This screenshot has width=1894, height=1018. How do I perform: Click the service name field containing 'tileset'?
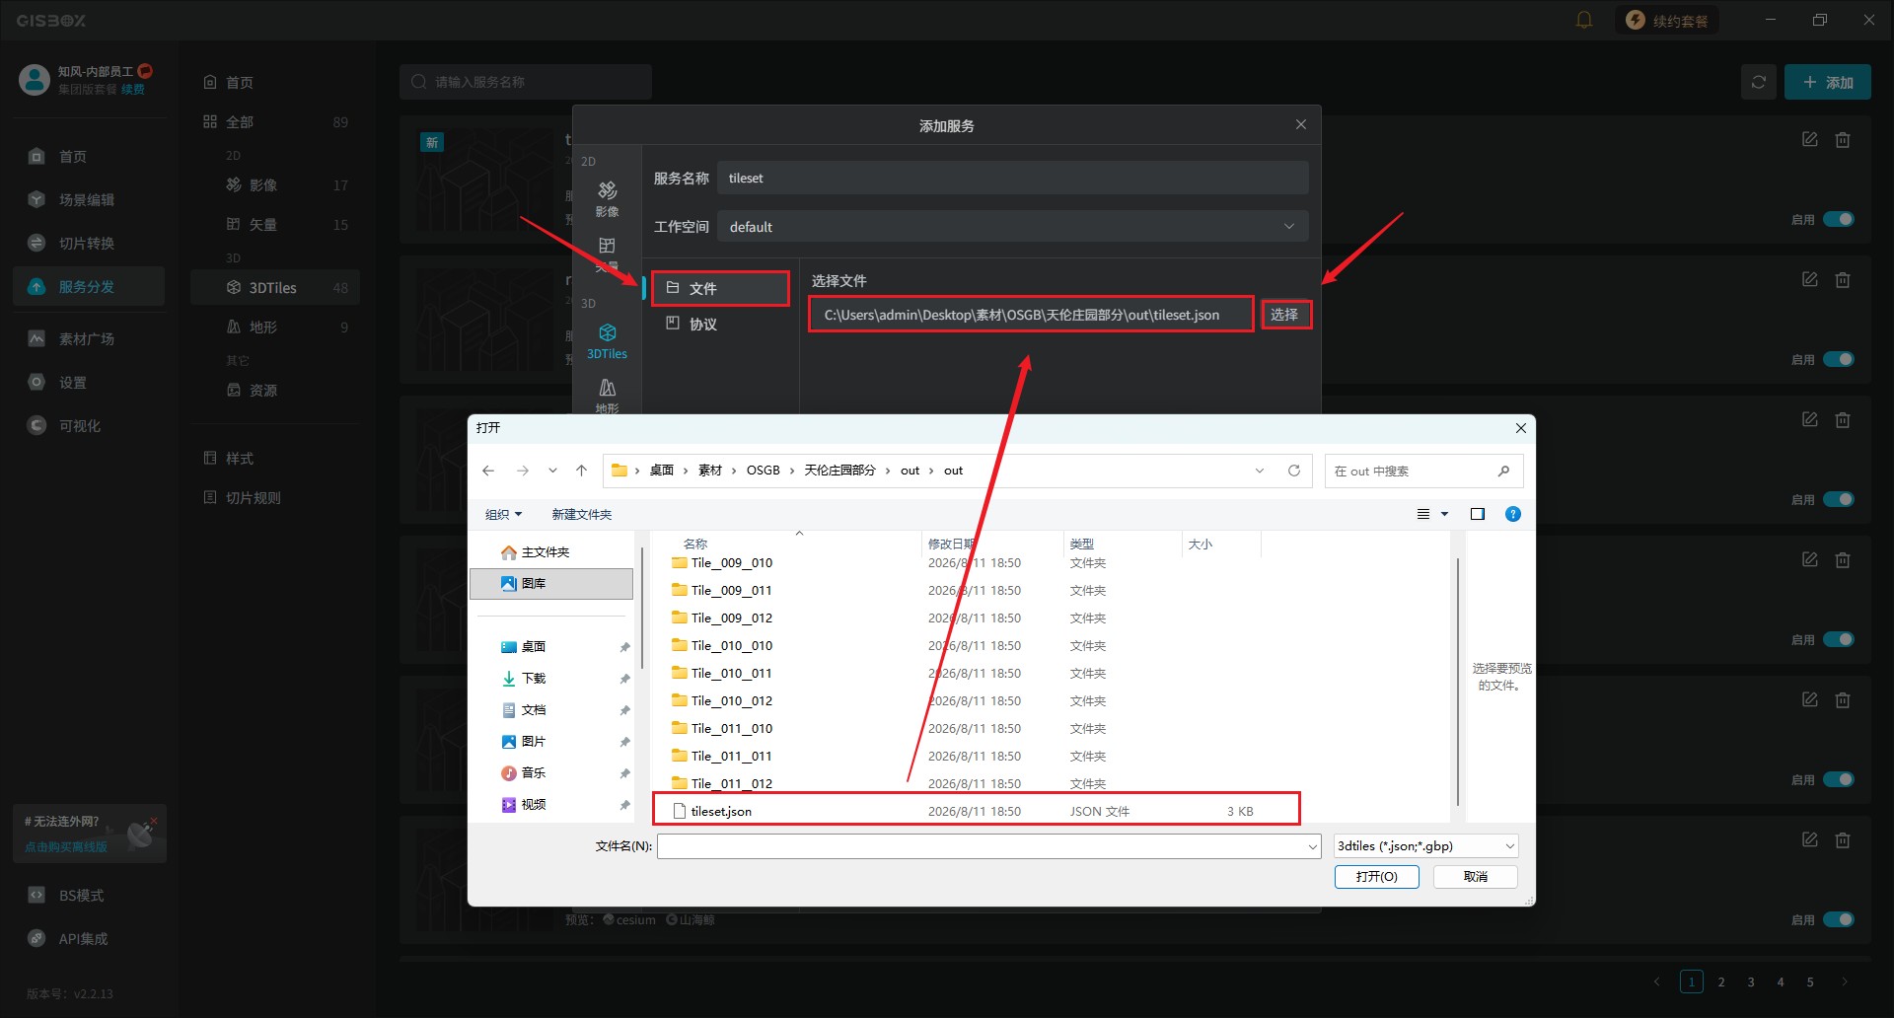pos(1013,178)
